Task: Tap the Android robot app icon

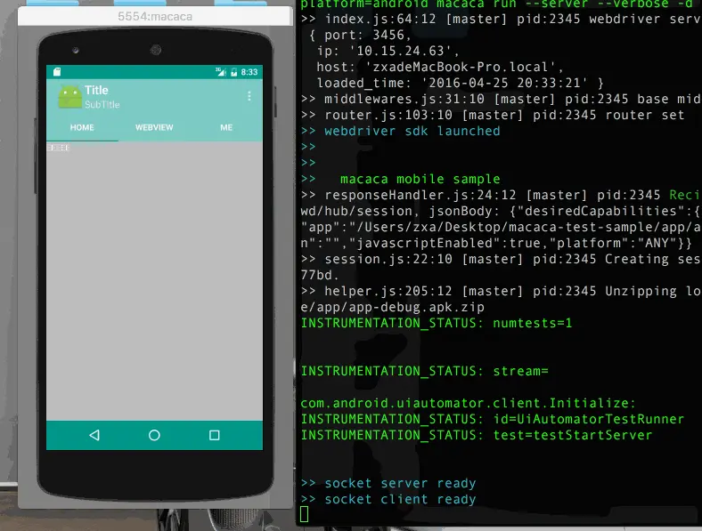Action: click(70, 97)
